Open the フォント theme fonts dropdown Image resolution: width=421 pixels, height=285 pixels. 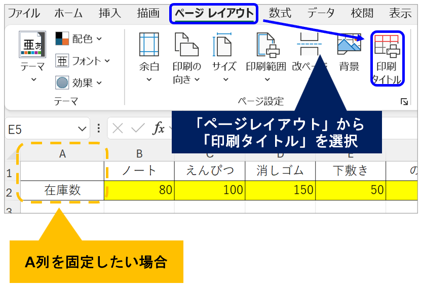click(83, 61)
